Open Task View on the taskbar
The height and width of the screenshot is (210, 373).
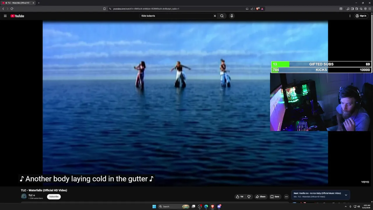(x=193, y=206)
